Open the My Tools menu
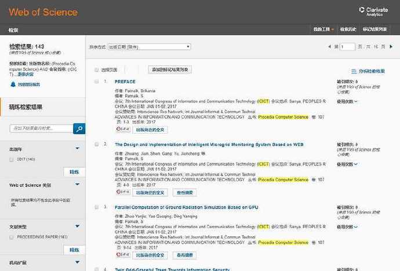Image resolution: width=400 pixels, height=271 pixels. [323, 30]
